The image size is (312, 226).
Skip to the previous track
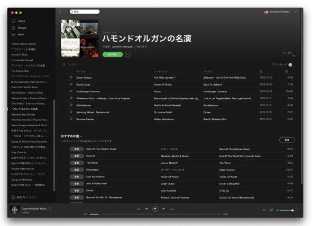tap(146, 209)
